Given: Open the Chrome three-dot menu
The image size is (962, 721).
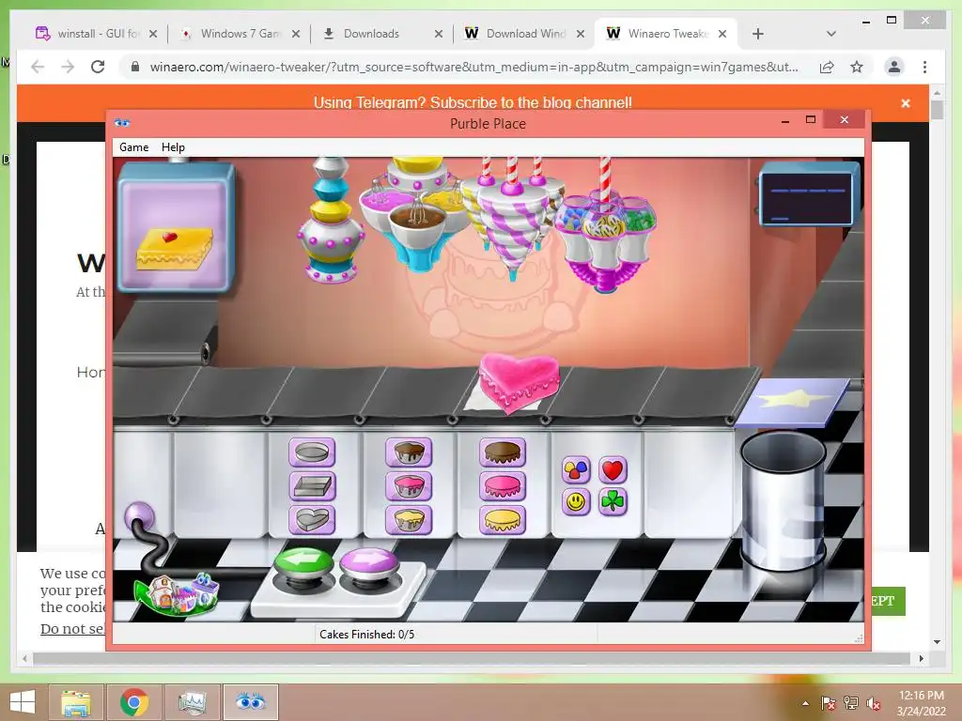Looking at the screenshot, I should point(924,67).
